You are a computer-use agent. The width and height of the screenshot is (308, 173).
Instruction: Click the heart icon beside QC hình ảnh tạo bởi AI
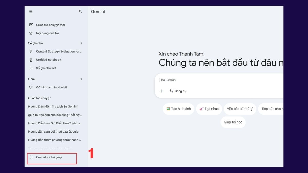coord(31,87)
